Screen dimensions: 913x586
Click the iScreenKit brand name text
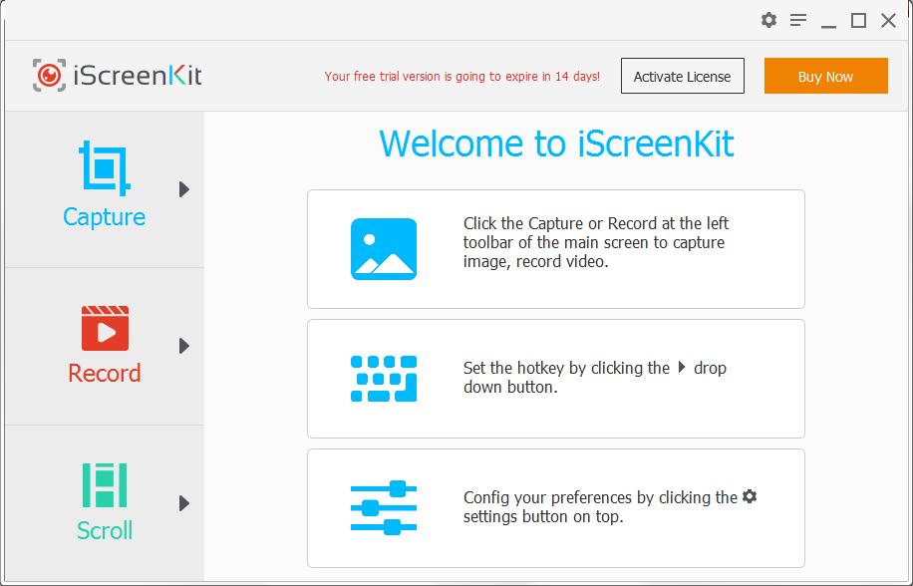(138, 76)
